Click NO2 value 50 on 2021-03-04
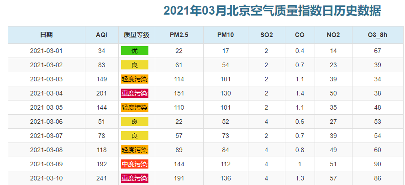 [x=333, y=93]
